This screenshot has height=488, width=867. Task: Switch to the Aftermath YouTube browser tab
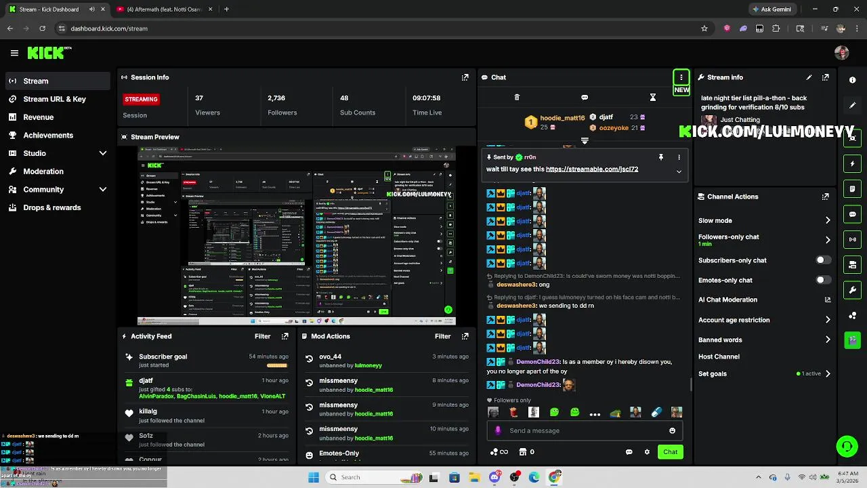(x=163, y=9)
